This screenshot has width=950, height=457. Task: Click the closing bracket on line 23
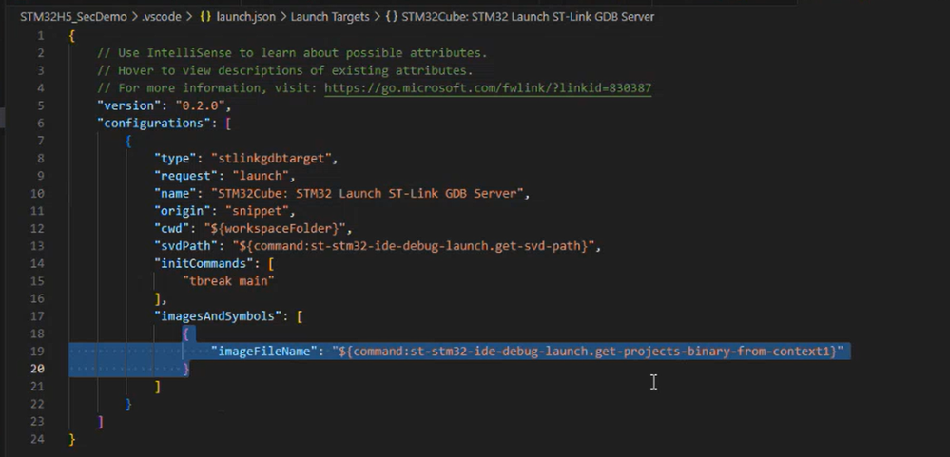[x=101, y=421]
